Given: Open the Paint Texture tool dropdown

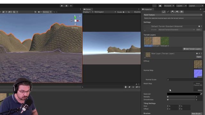Looking at the screenshot, I should pos(173,15).
